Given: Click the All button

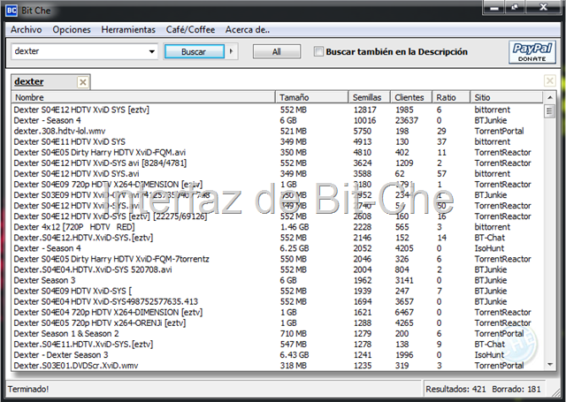Looking at the screenshot, I should click(x=277, y=51).
